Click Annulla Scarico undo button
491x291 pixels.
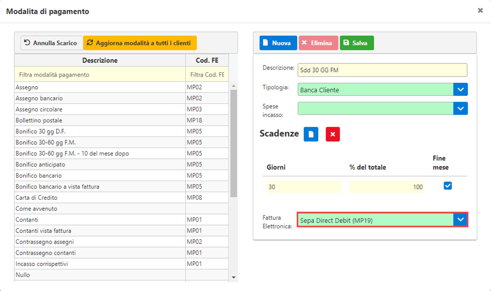[x=51, y=43]
